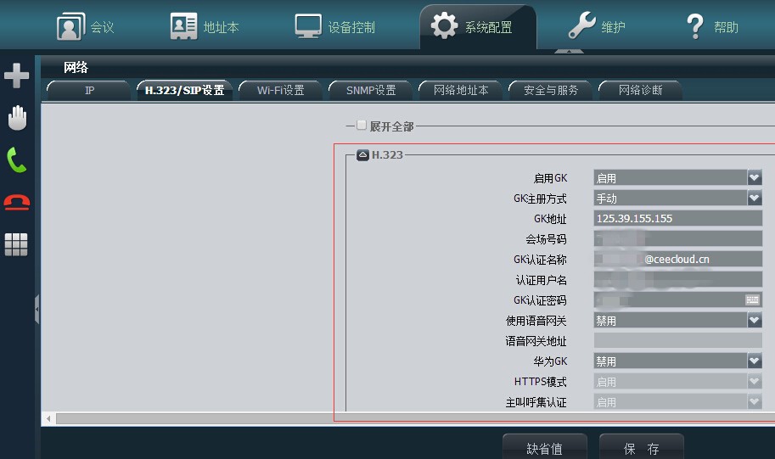The height and width of the screenshot is (459, 775).
Task: Switch to the 网络诊断 tab
Action: 640,90
